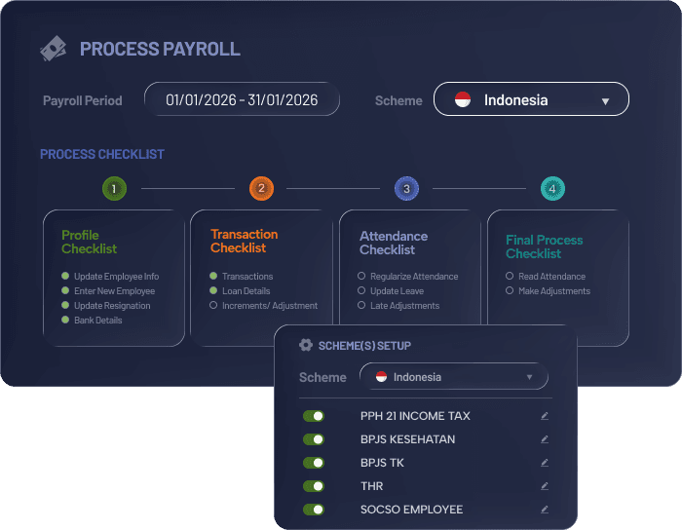
Task: Open the Transactions checklist item
Action: pos(247,276)
